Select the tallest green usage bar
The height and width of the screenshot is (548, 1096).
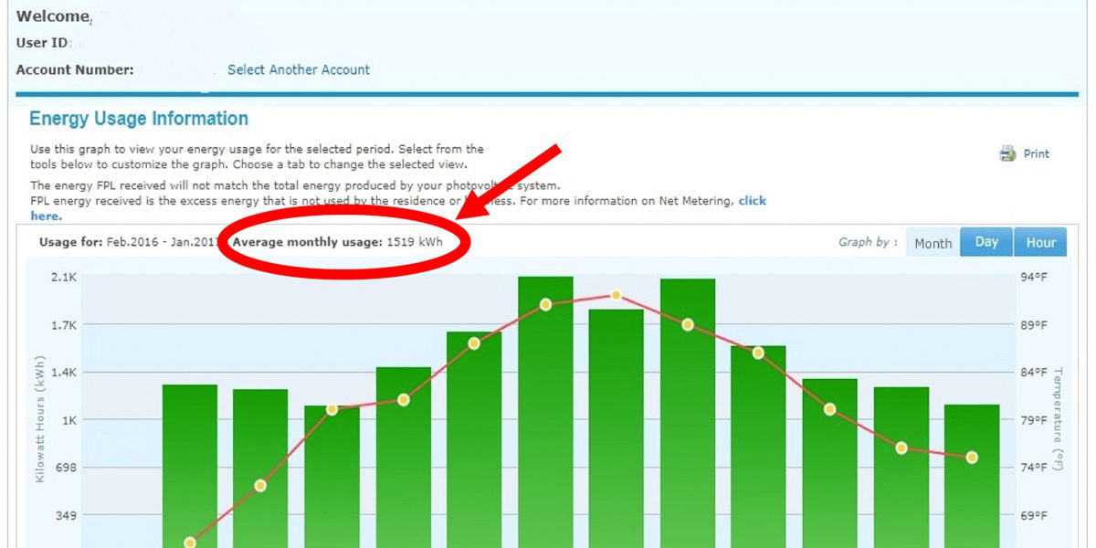click(x=545, y=411)
